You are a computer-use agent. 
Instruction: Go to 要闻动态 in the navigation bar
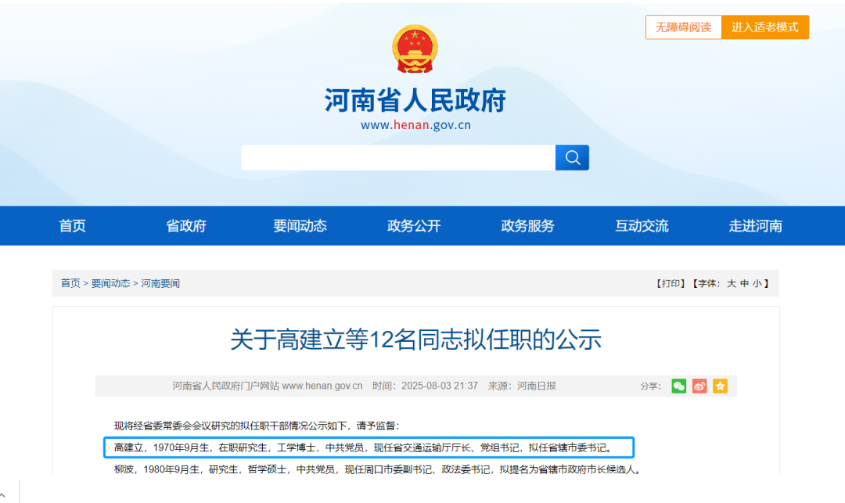click(300, 226)
